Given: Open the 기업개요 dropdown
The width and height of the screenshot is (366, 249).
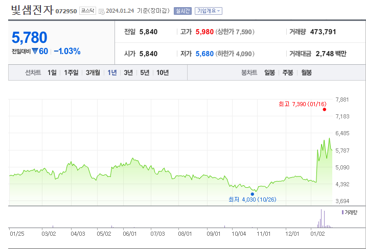Looking at the screenshot, I should (209, 11).
